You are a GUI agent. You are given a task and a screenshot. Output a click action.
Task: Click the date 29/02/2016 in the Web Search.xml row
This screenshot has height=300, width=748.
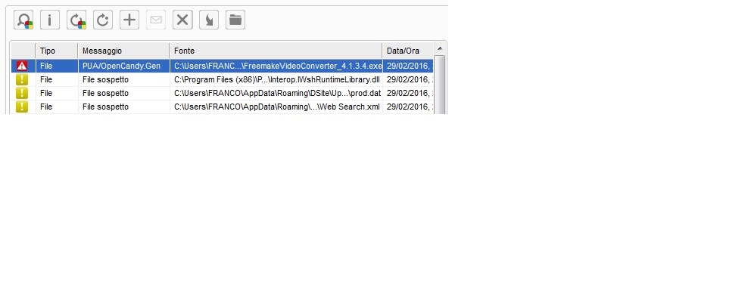pos(409,107)
